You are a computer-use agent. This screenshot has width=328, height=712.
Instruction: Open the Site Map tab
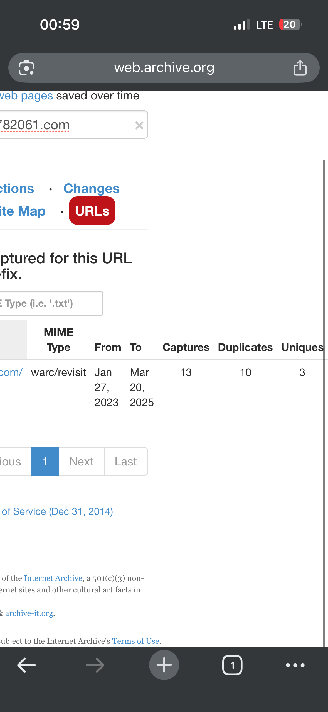[22, 211]
